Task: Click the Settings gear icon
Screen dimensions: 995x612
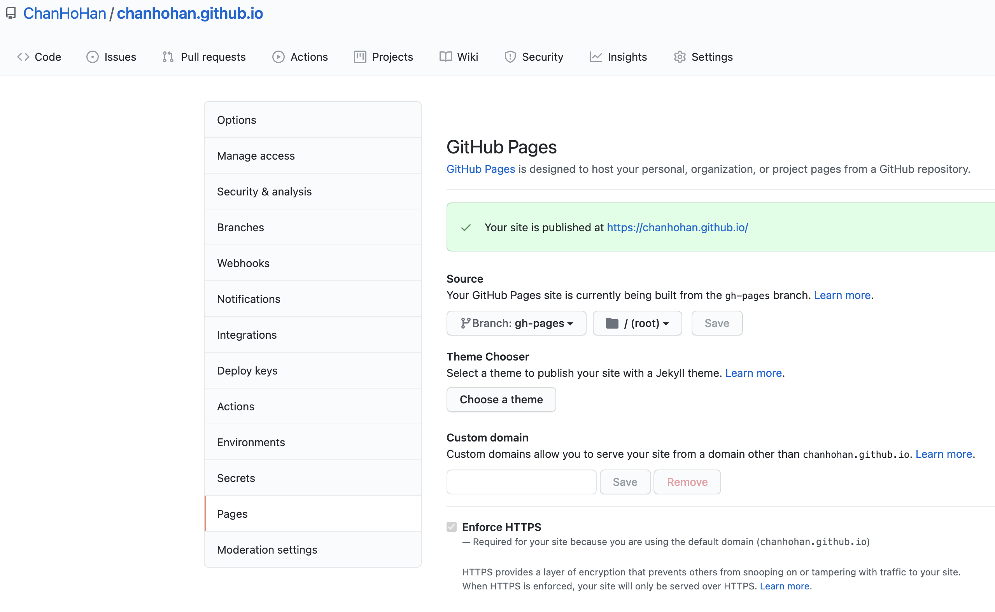Action: tap(679, 57)
